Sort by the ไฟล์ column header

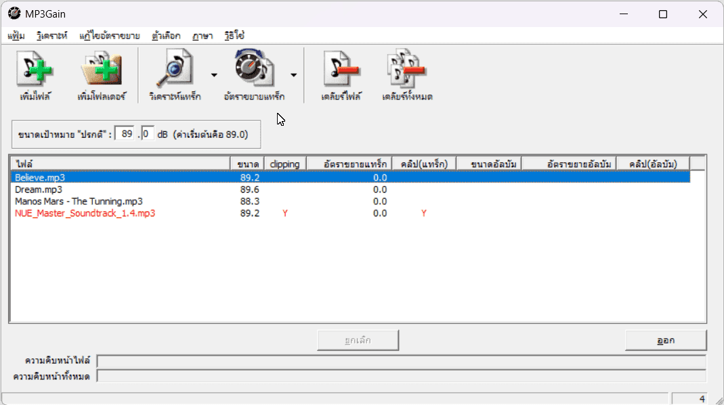point(120,164)
